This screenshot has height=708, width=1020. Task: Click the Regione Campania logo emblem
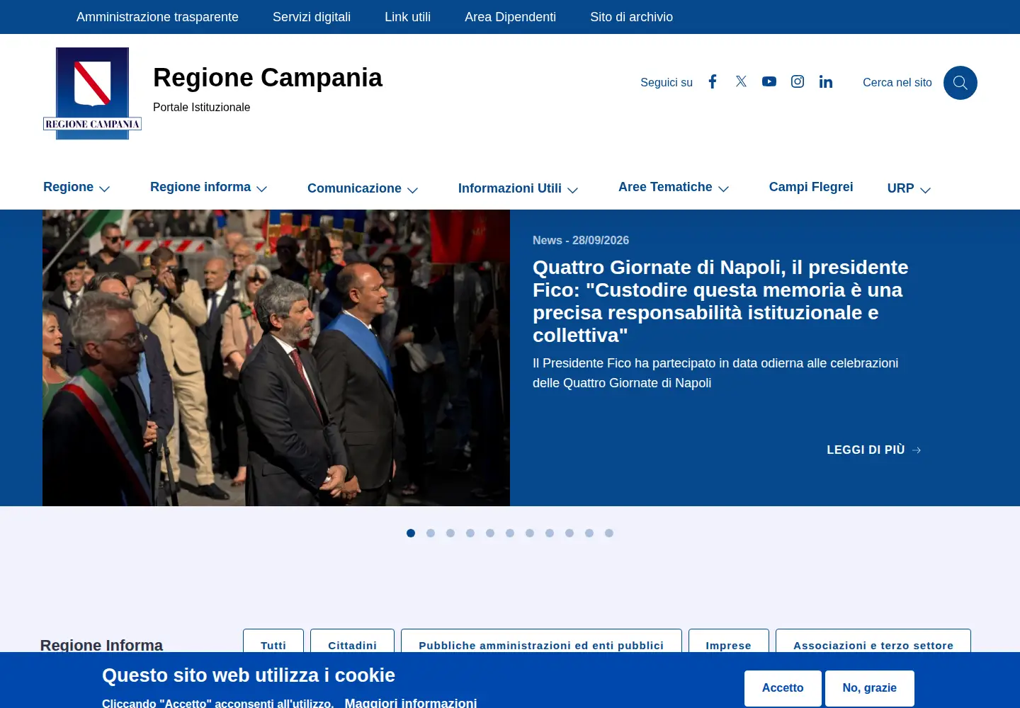[x=92, y=93]
